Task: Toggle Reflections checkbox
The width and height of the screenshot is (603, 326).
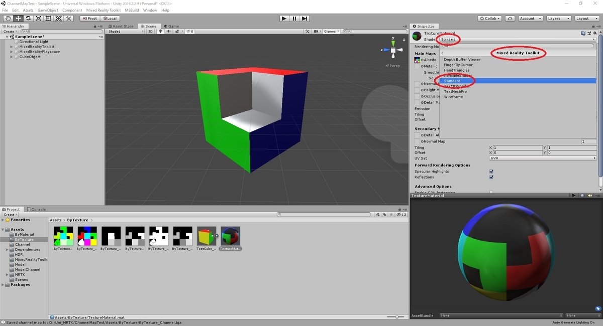Action: coord(491,177)
